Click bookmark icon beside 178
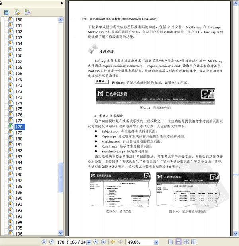This screenshot has width=239, height=246. pyautogui.click(x=11, y=127)
